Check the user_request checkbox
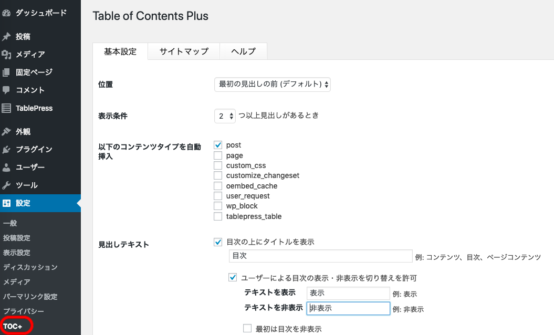554x335 pixels. coord(218,196)
